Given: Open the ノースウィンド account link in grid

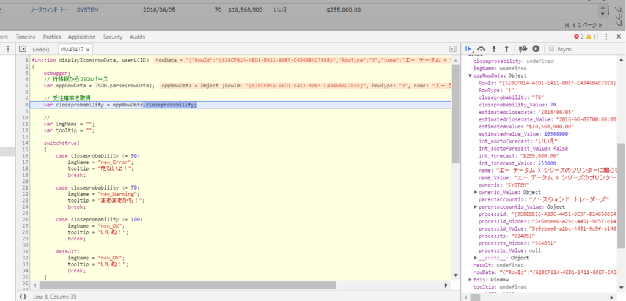Looking at the screenshot, I should pyautogui.click(x=50, y=10).
